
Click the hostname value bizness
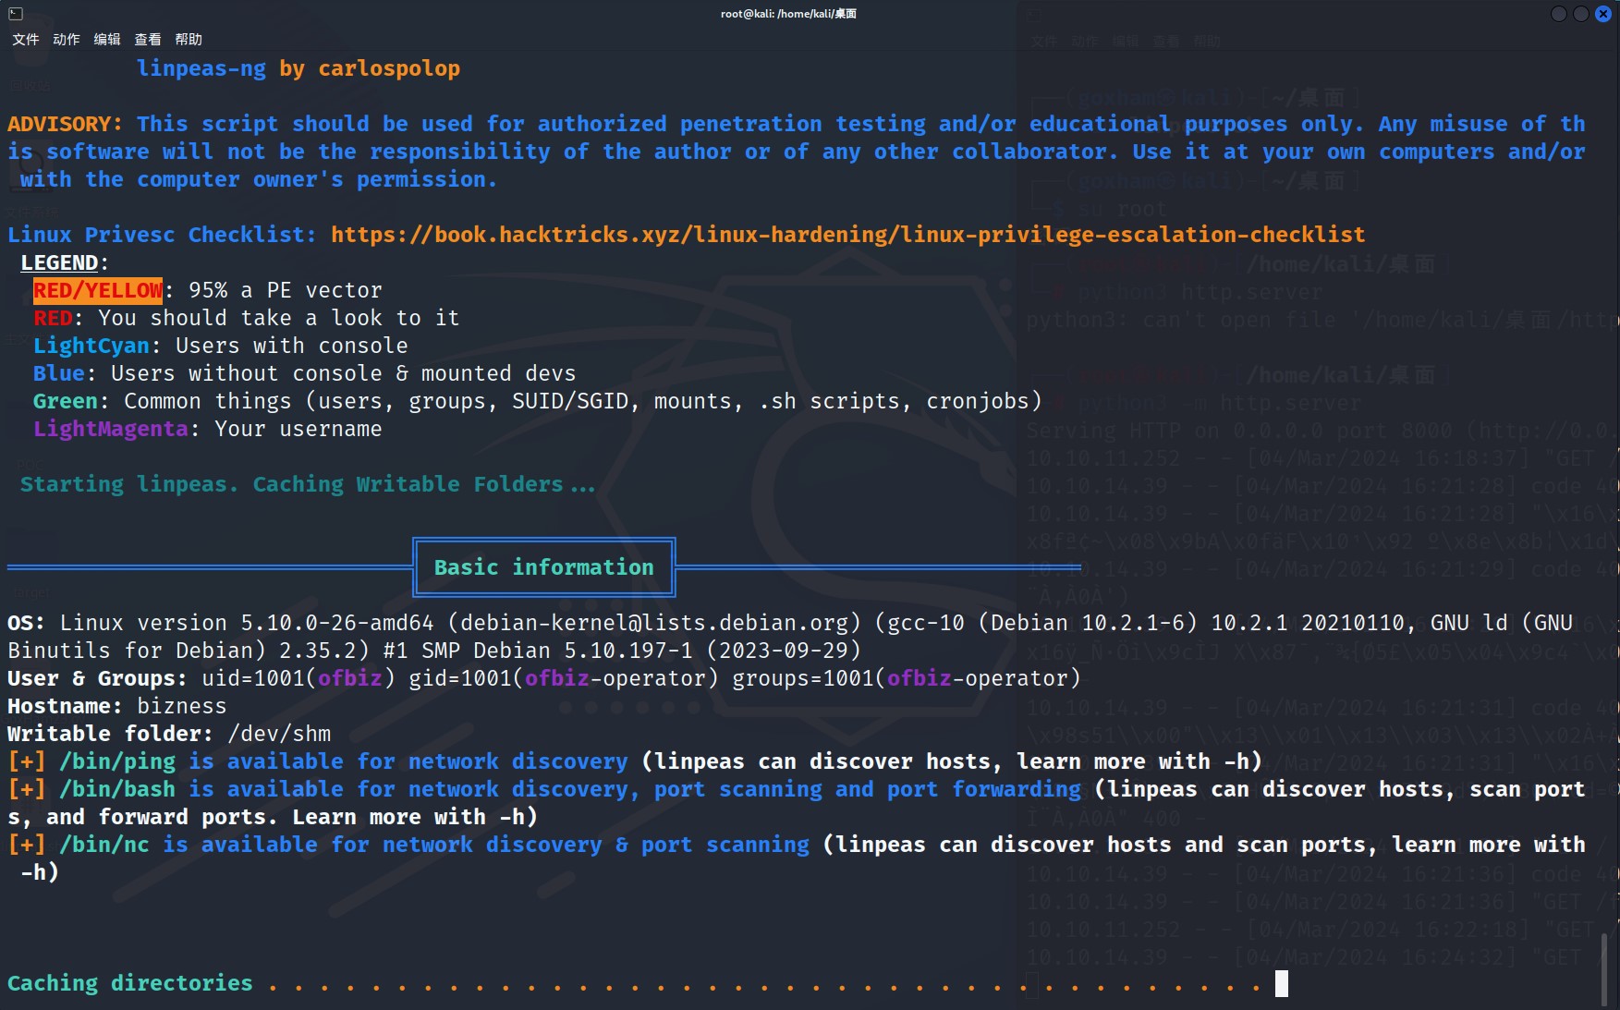(182, 706)
